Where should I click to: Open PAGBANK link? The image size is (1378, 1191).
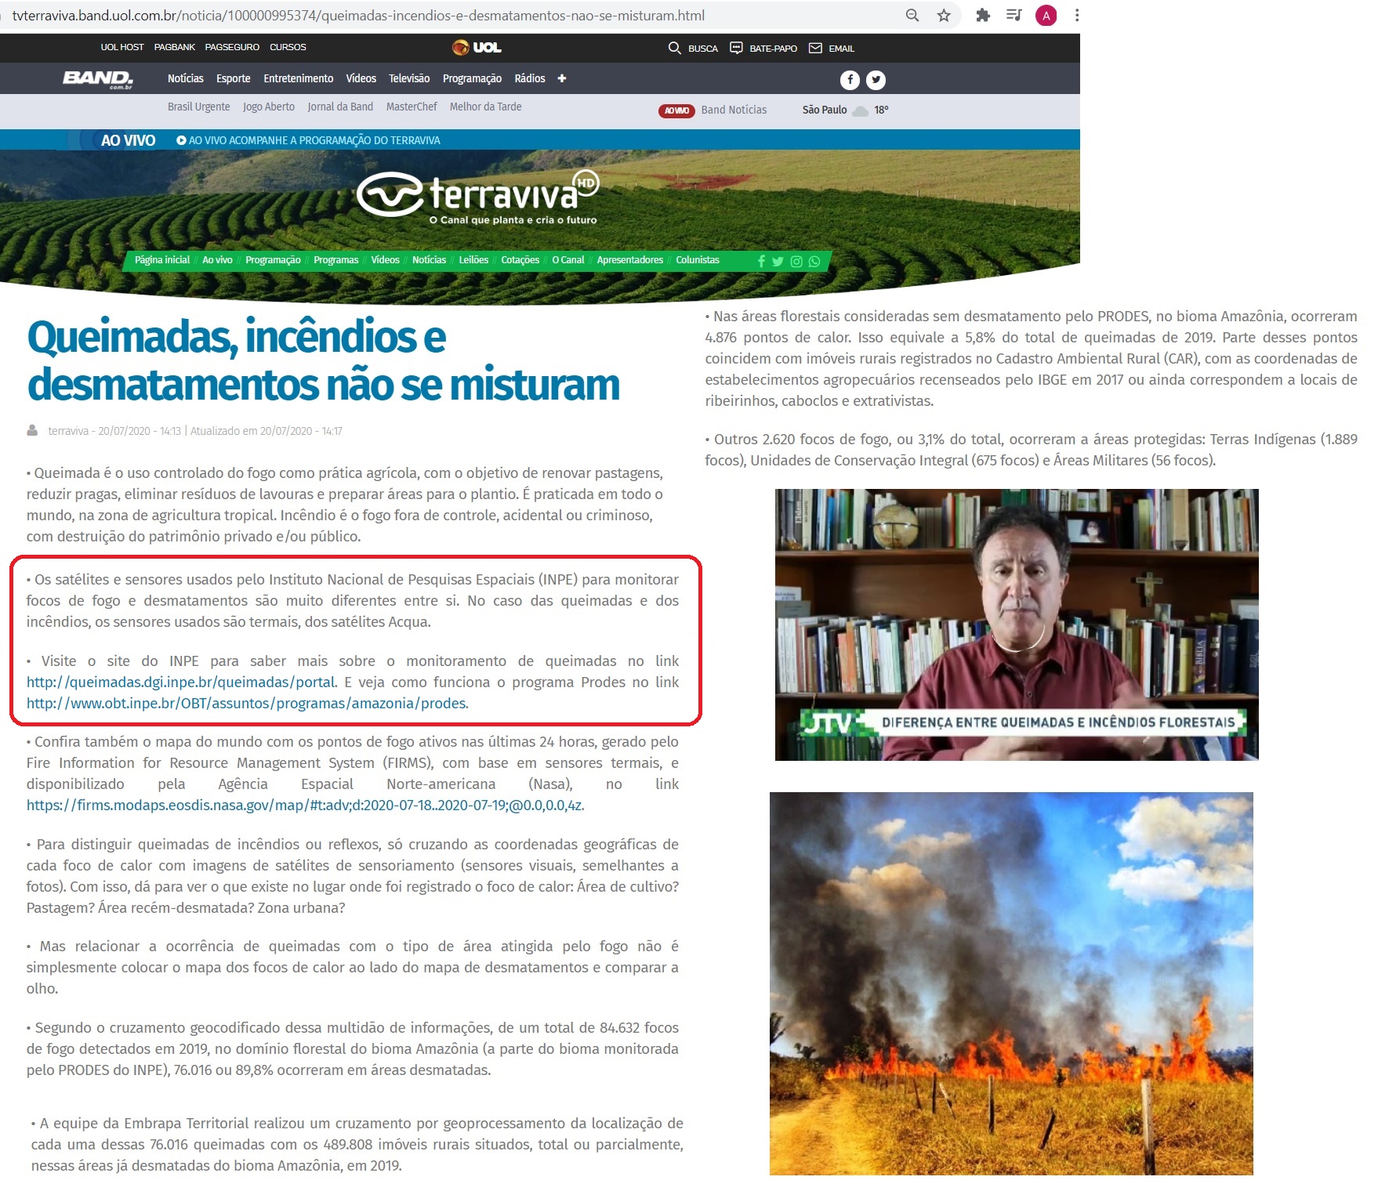(175, 47)
